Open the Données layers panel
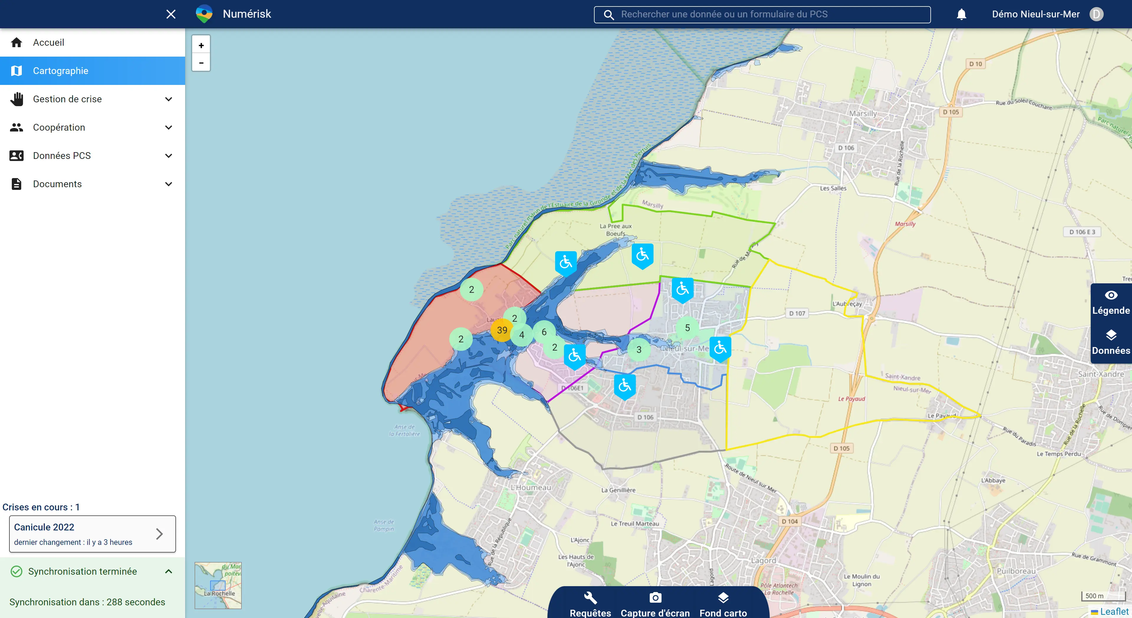The height and width of the screenshot is (618, 1132). (x=1111, y=343)
